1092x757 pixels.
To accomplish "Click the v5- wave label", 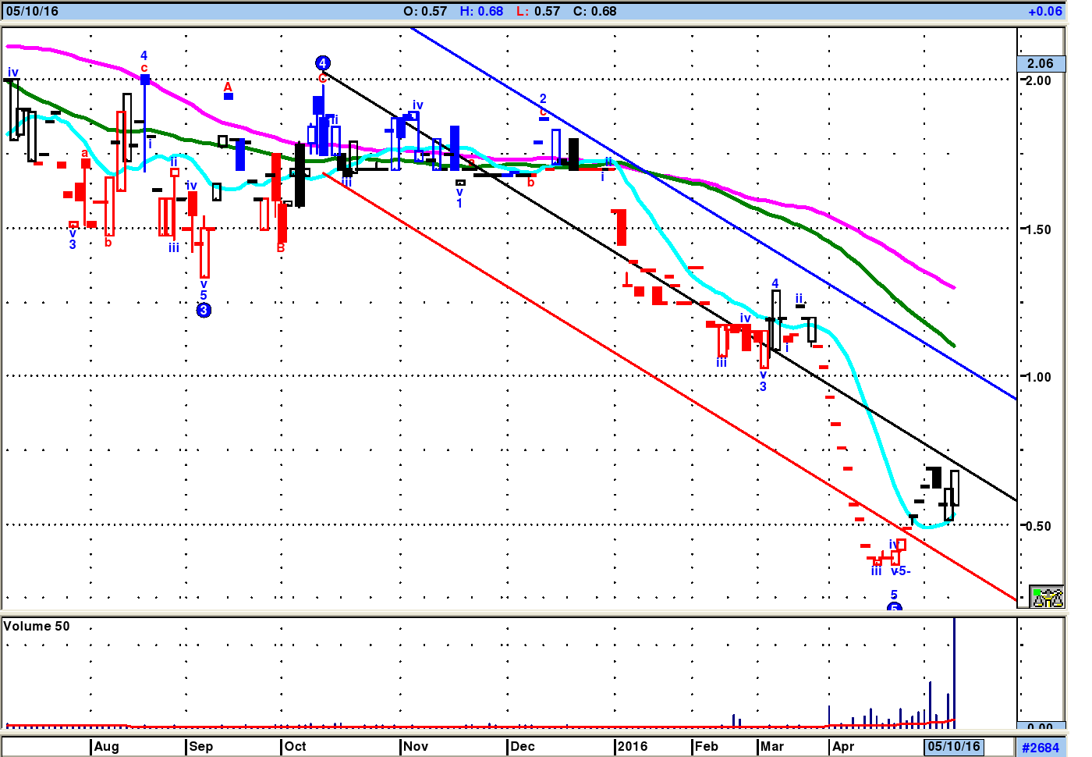I will (900, 570).
